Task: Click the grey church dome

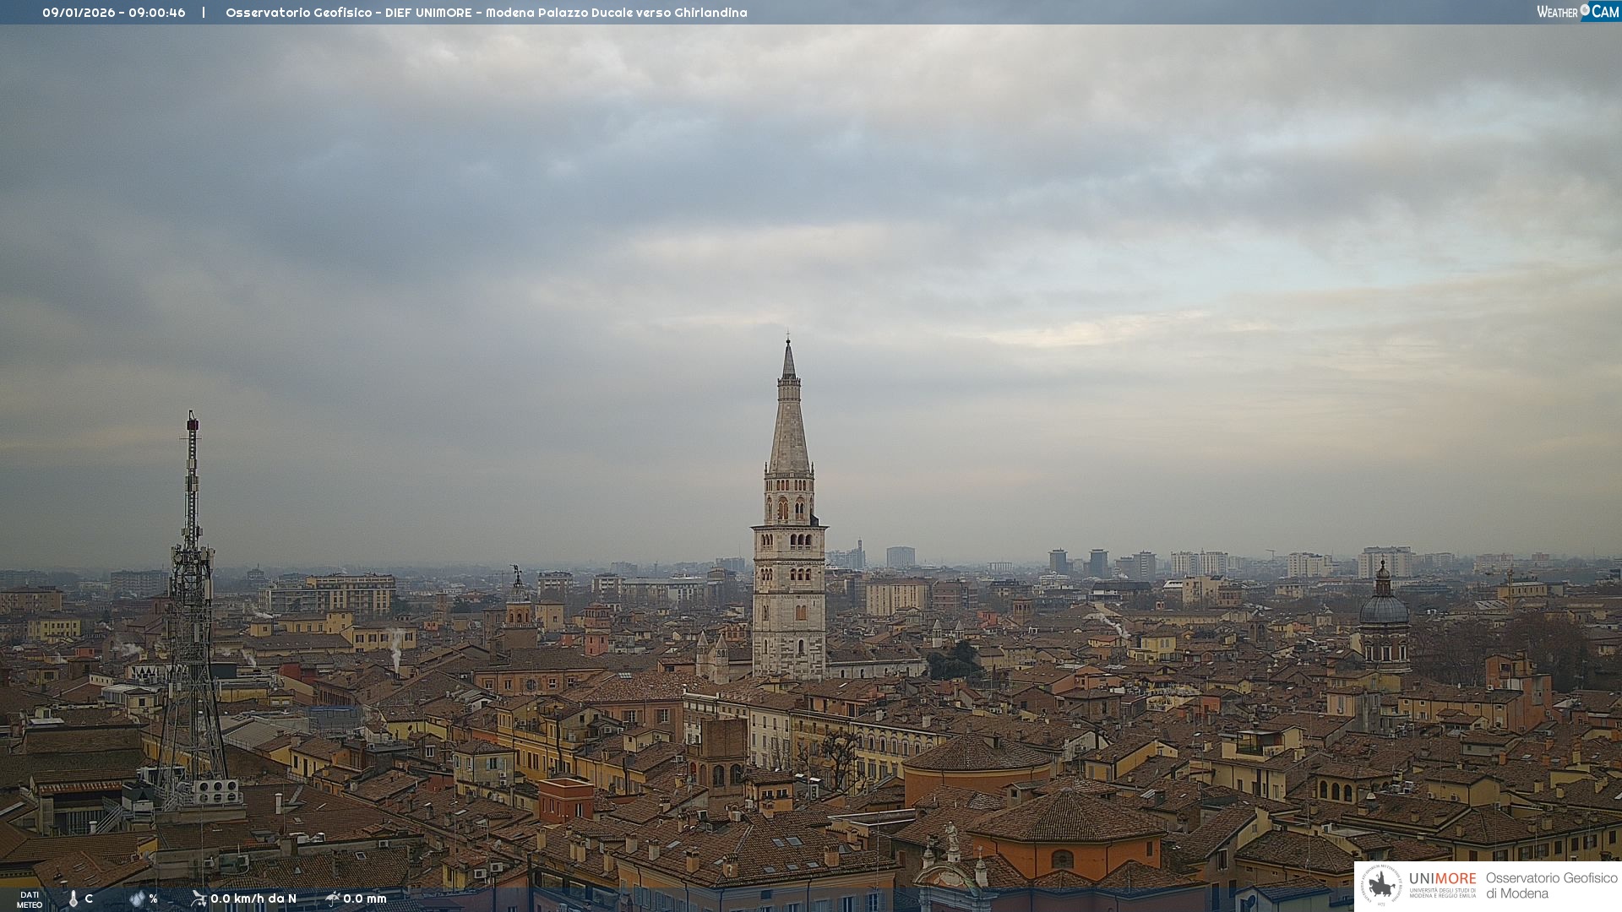Action: [1383, 608]
